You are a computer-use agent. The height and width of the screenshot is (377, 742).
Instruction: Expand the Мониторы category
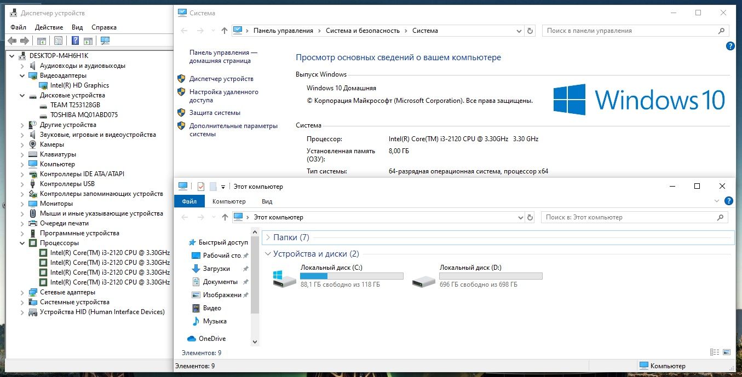[22, 204]
